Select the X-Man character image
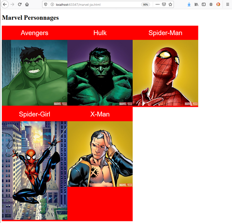 point(100,154)
